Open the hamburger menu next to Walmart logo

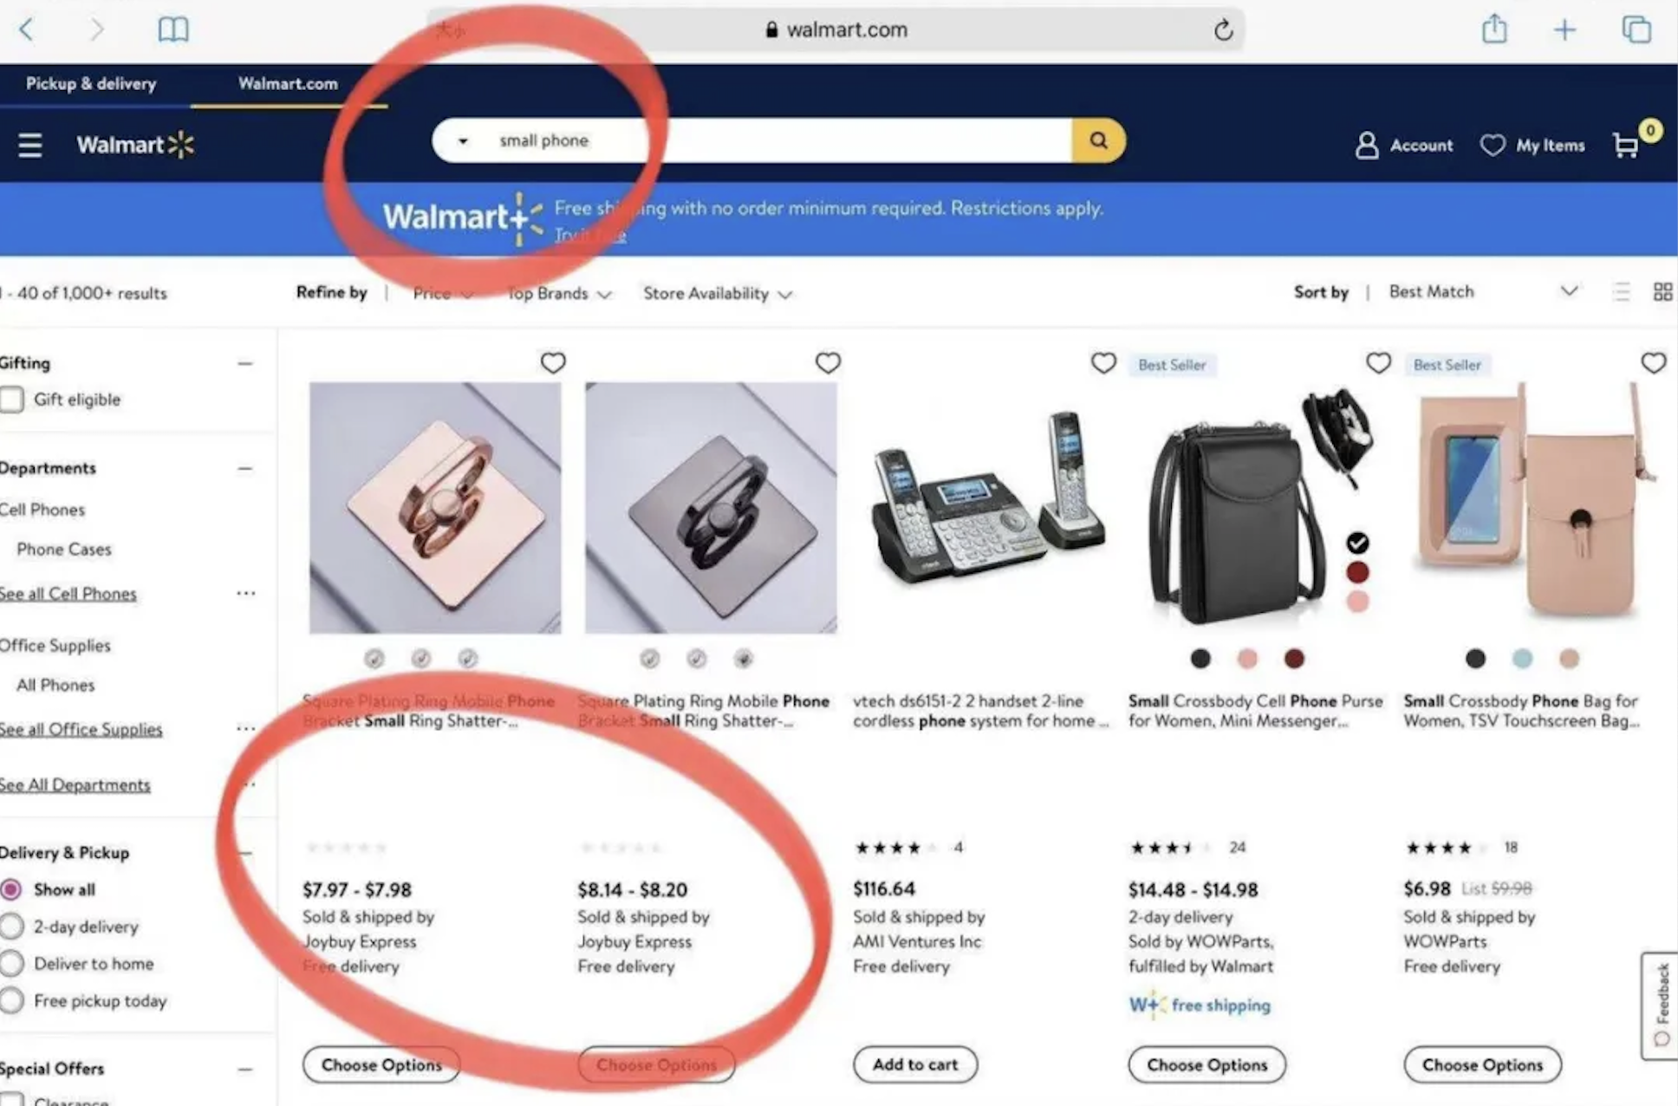(30, 145)
